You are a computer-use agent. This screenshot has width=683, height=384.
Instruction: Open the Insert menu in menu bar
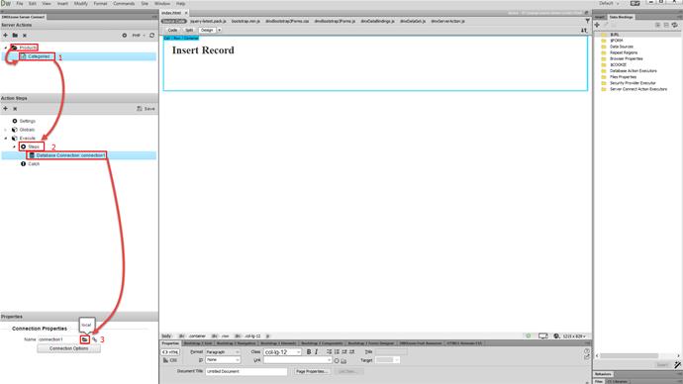tap(62, 4)
